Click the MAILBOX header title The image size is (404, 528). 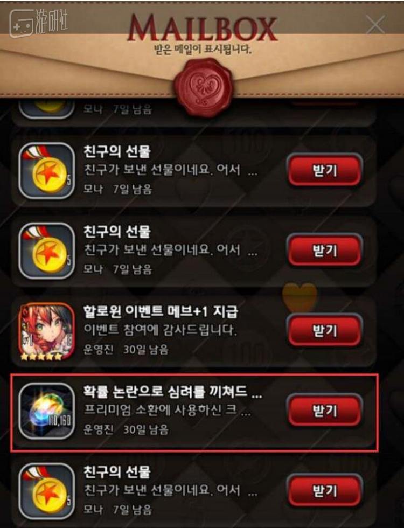tap(203, 28)
